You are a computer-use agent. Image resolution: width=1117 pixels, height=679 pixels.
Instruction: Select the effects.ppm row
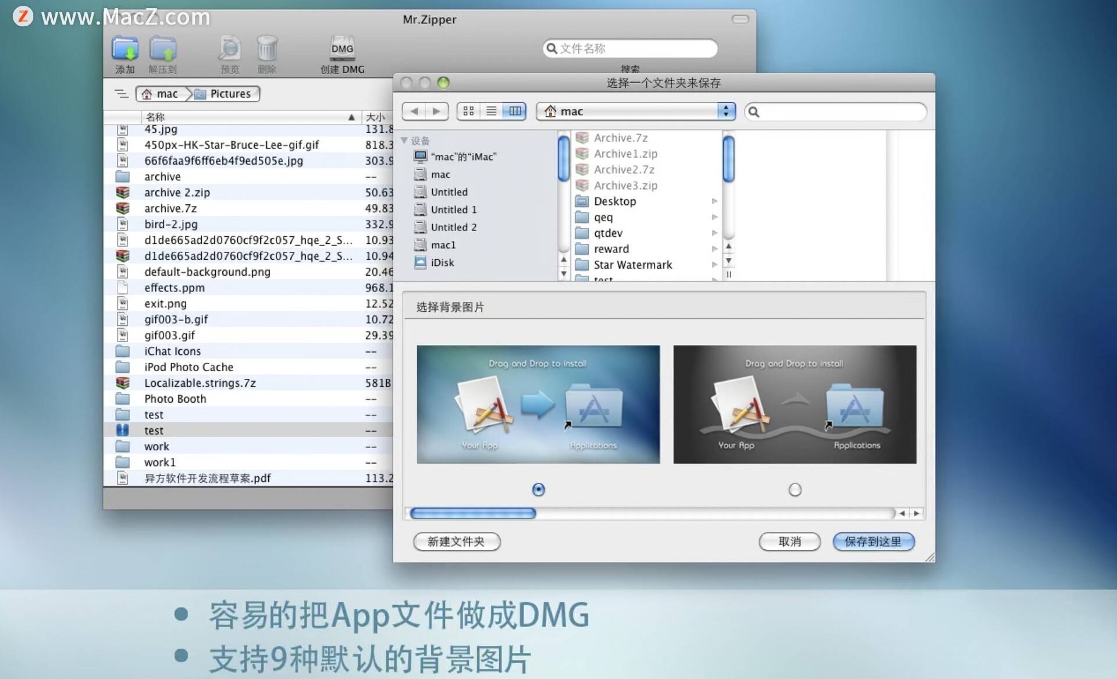(x=248, y=287)
